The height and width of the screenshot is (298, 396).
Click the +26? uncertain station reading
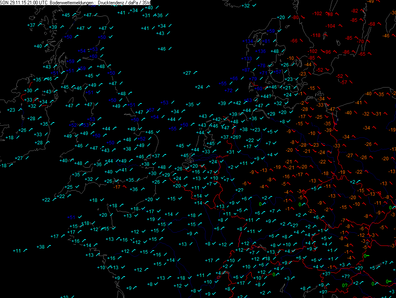(236, 137)
